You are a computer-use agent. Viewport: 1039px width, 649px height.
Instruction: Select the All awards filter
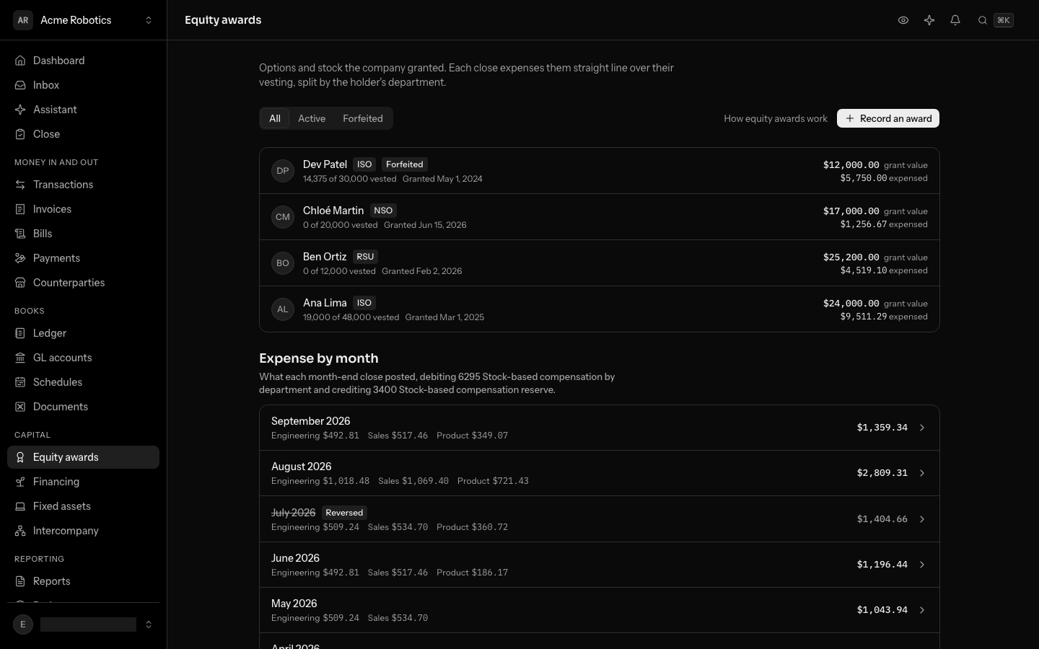click(x=275, y=118)
